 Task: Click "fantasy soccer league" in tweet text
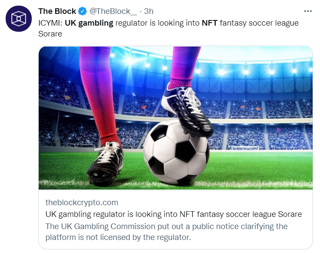[259, 23]
